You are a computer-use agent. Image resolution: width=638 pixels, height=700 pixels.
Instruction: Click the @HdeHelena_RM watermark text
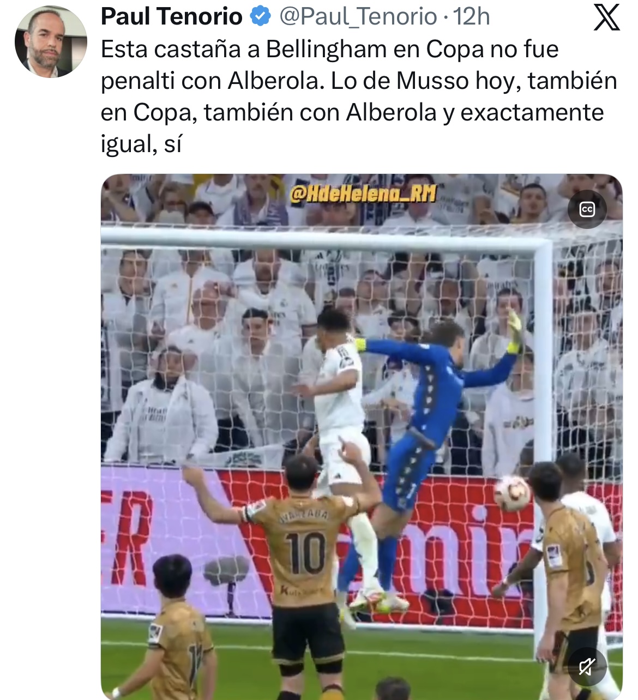(363, 192)
